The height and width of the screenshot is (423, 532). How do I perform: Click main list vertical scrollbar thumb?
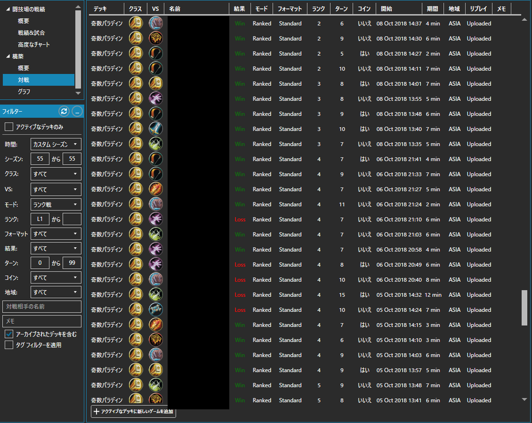tap(524, 308)
